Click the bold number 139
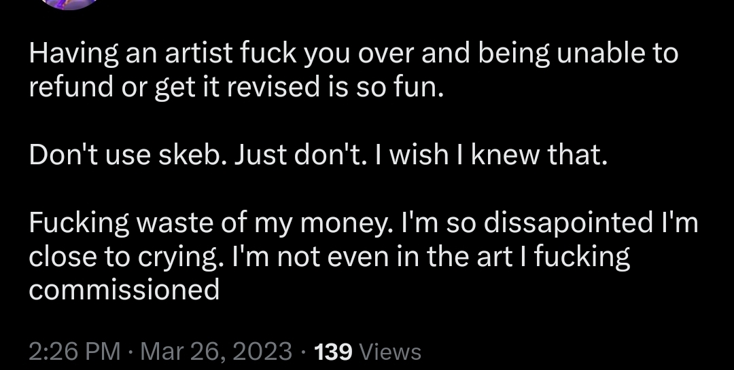Viewport: 734px width, 370px height. pyautogui.click(x=333, y=352)
